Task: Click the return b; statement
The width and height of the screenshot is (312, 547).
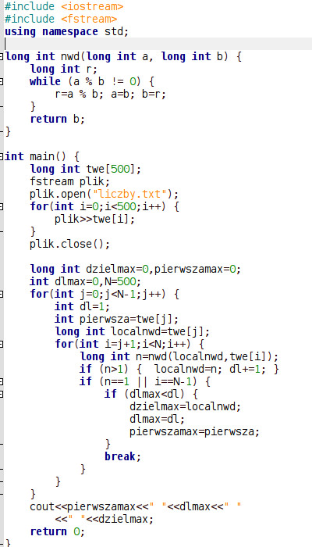Action: [58, 120]
